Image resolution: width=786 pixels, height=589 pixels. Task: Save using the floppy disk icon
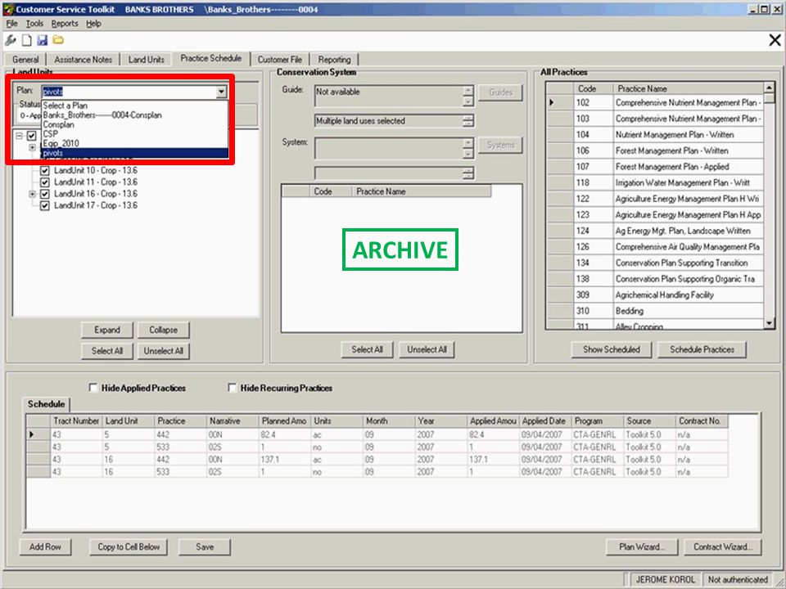tap(43, 40)
